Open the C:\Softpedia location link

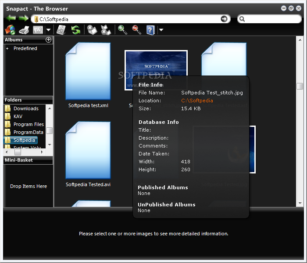197,101
